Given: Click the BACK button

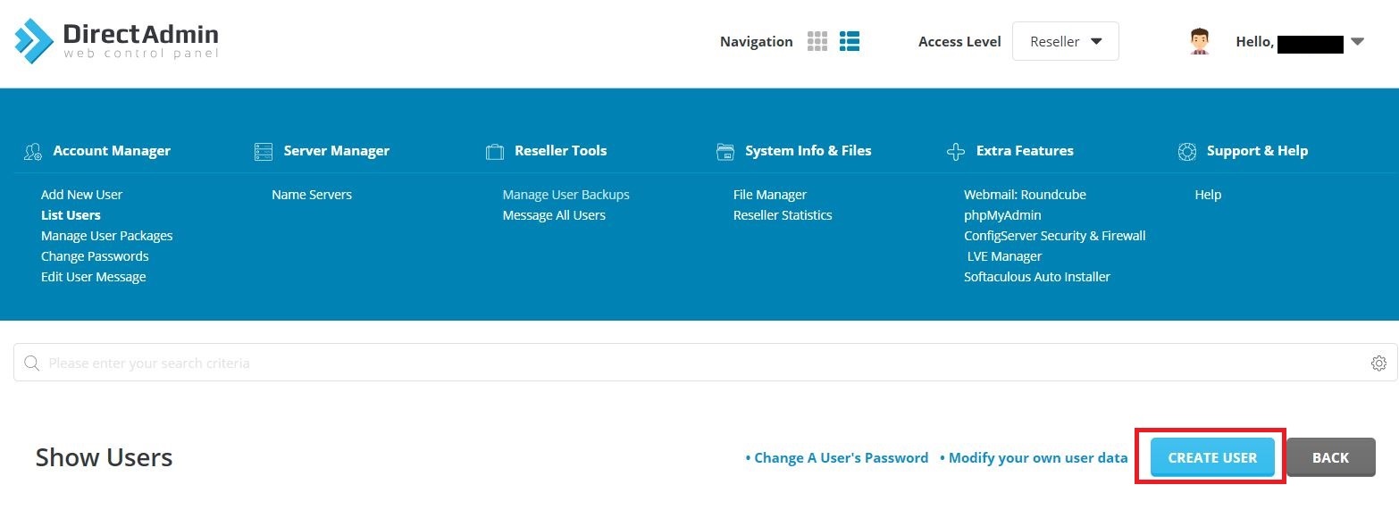Looking at the screenshot, I should [x=1330, y=457].
